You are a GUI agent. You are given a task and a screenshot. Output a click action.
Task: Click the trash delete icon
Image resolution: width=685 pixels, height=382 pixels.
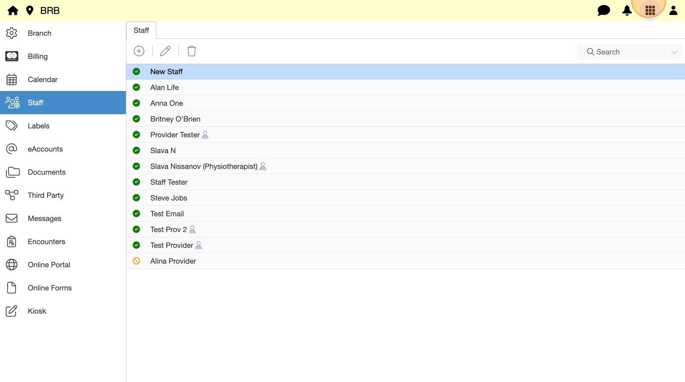click(x=192, y=51)
